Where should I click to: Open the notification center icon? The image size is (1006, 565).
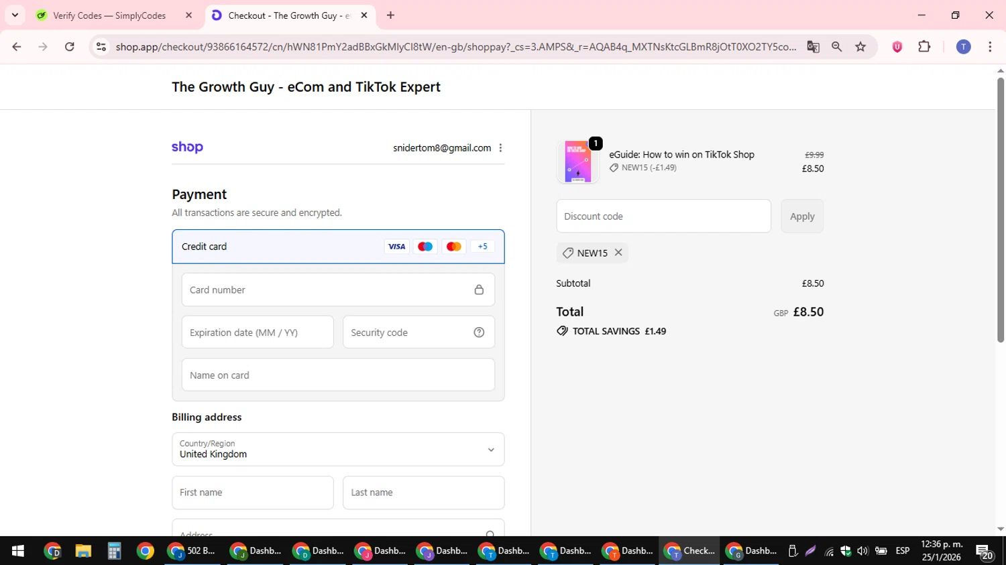[x=985, y=552]
